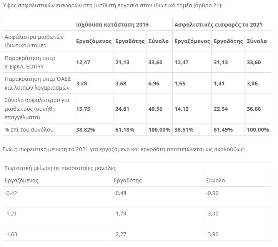Click the -1,79 employer reduction cell
Viewport: 278px width, 247px height.
121,213
